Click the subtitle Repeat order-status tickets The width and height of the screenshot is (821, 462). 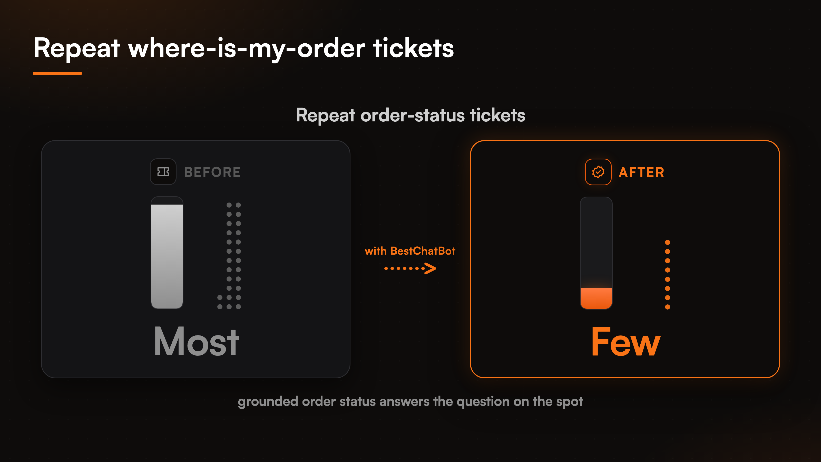[x=411, y=115]
